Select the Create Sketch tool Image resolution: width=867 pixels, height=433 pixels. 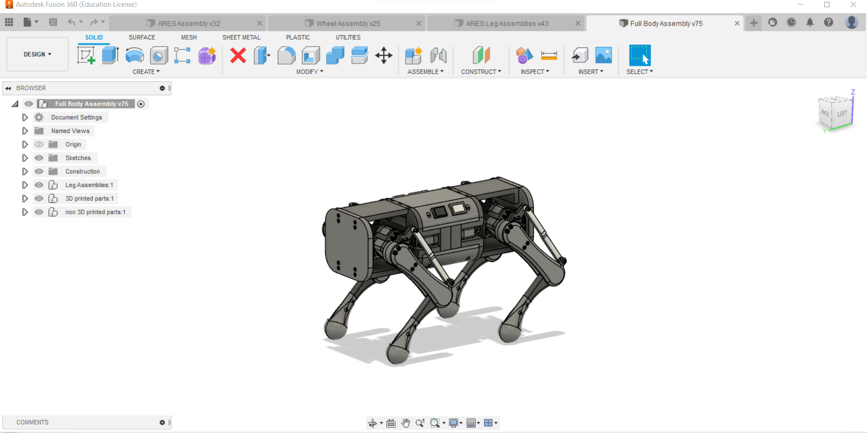tap(86, 55)
